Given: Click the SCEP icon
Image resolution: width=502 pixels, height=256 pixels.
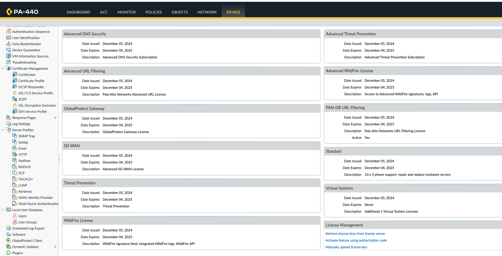Looking at the screenshot, I should (x=15, y=99).
